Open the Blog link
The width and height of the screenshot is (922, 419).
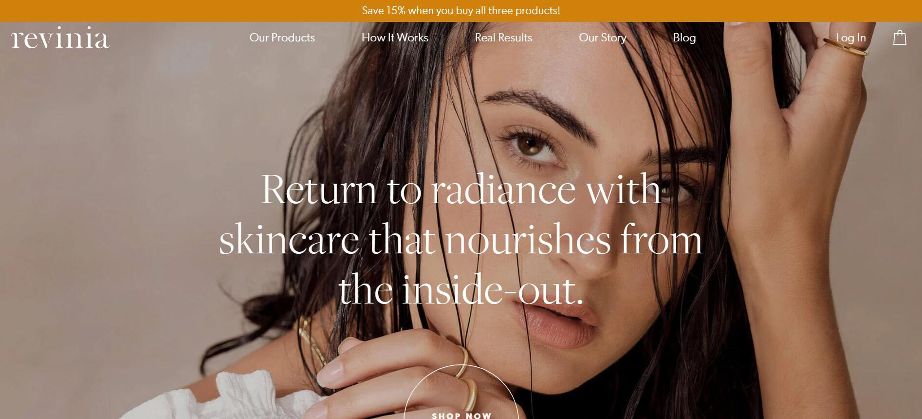tap(684, 38)
